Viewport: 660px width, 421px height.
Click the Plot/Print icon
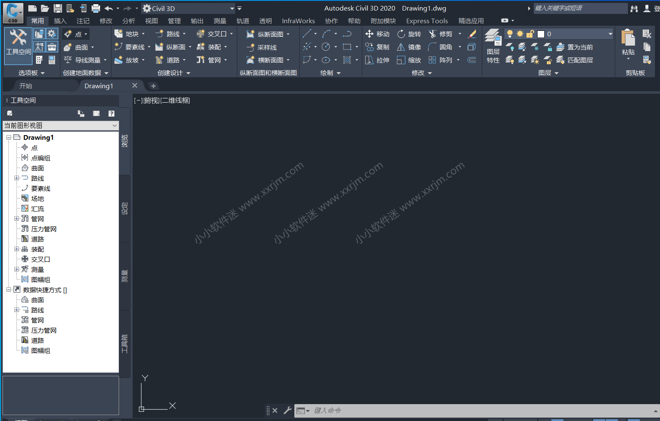[x=96, y=8]
